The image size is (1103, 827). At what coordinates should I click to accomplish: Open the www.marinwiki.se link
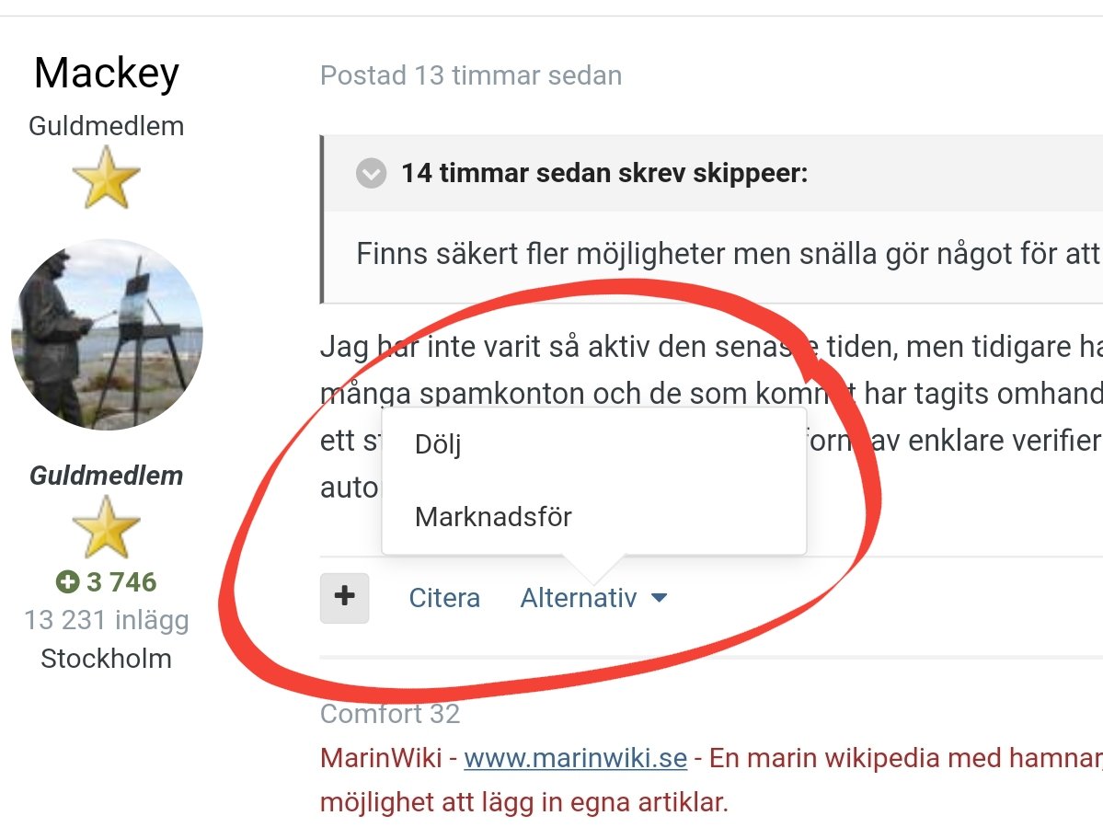(575, 758)
